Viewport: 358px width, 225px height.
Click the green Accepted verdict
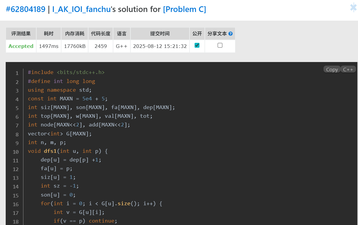click(21, 46)
